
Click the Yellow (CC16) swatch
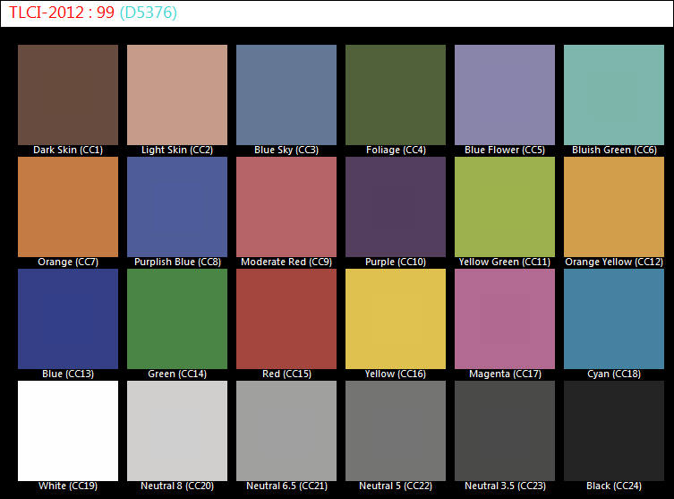[396, 319]
